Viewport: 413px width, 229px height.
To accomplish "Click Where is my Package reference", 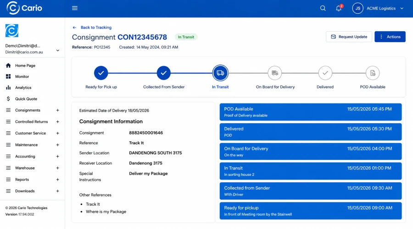I will coord(106,212).
